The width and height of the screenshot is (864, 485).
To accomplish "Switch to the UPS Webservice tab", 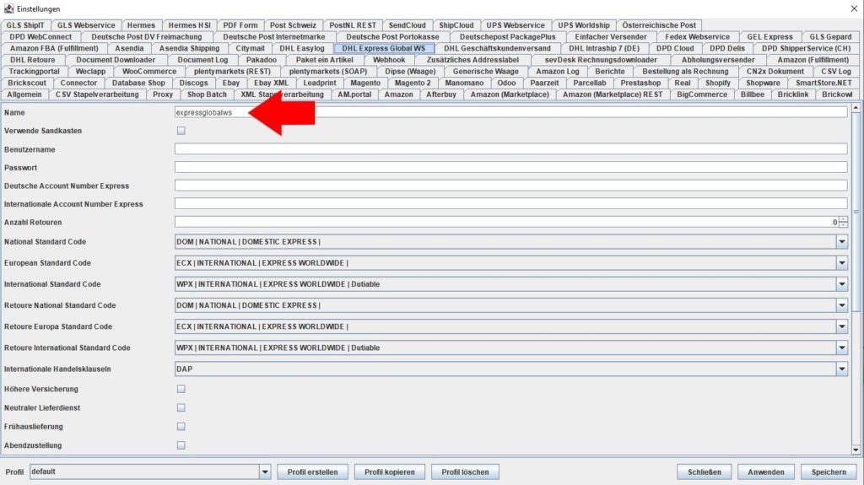I will (516, 25).
